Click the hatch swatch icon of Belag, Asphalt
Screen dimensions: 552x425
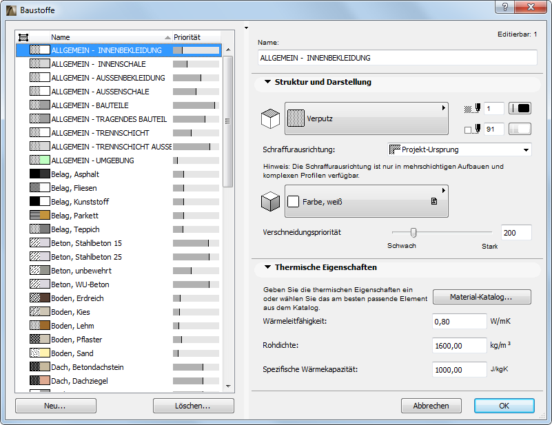pyautogui.click(x=40, y=174)
